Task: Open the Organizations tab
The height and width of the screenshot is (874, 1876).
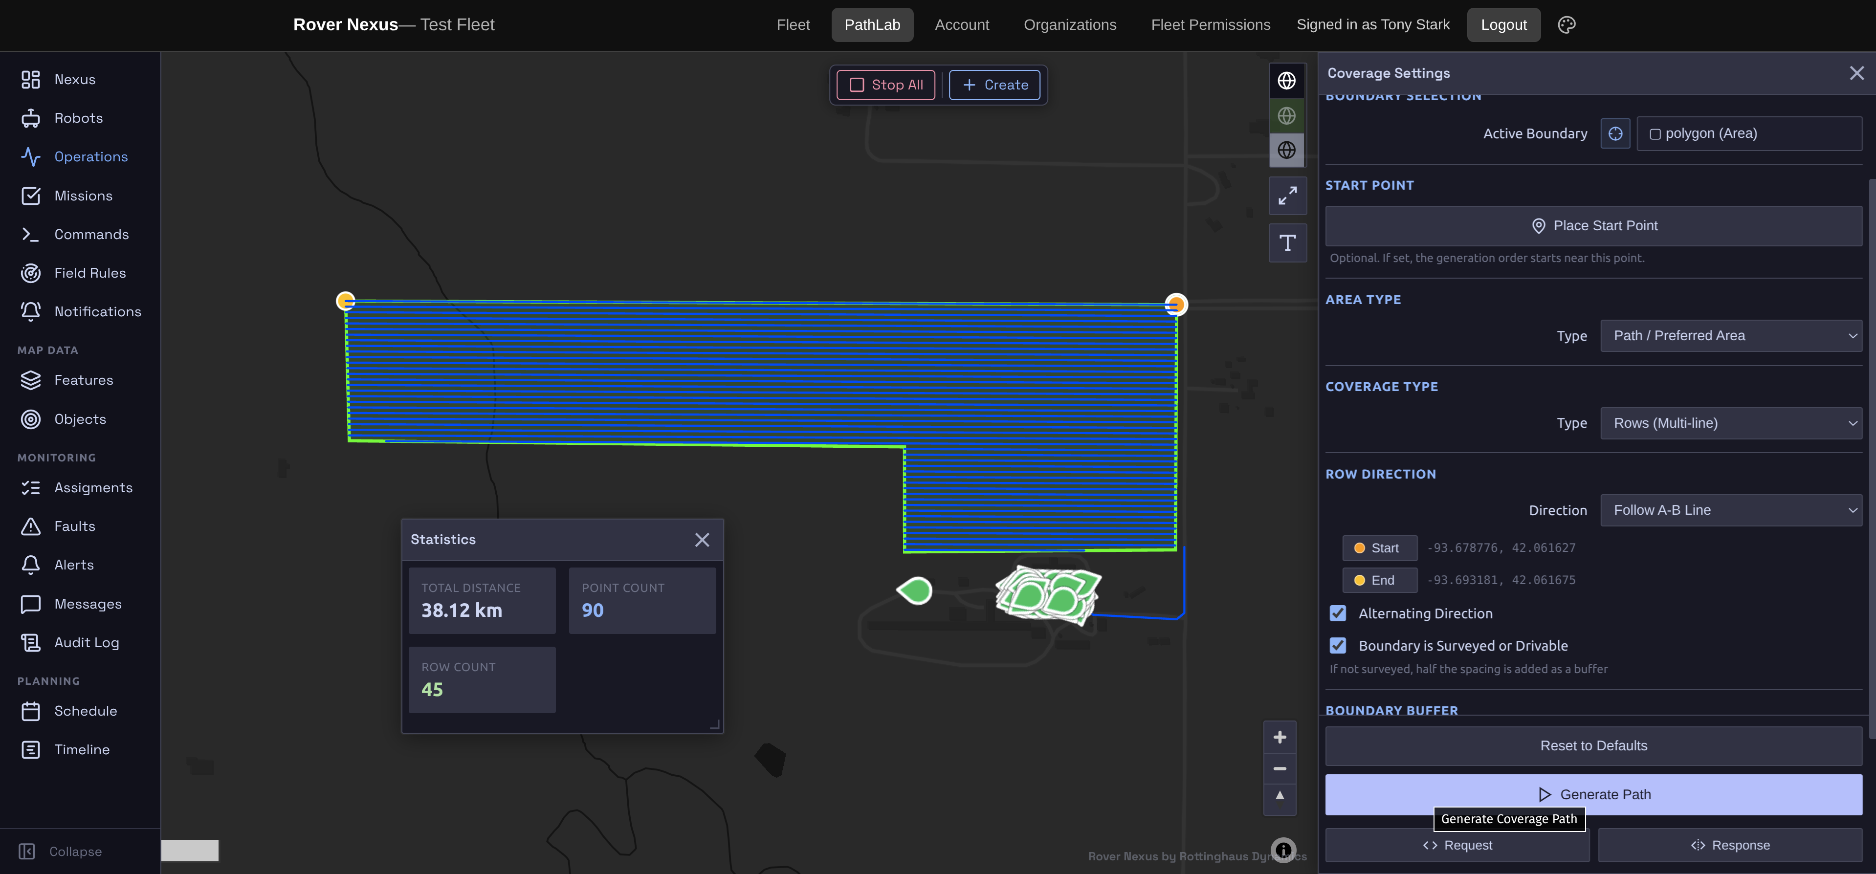Action: click(1070, 25)
